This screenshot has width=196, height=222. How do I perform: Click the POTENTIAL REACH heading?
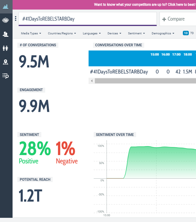pos(35,180)
